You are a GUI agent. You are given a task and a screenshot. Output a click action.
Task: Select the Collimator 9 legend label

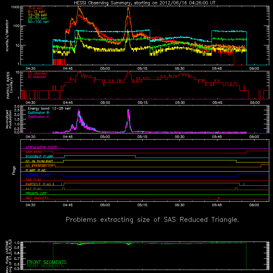pos(38,117)
